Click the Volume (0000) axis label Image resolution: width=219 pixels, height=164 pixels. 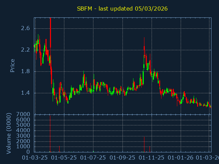9,133
